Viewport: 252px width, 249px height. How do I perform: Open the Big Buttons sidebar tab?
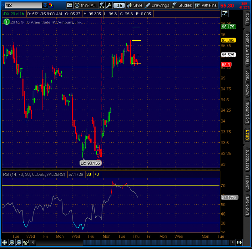pos(247,113)
